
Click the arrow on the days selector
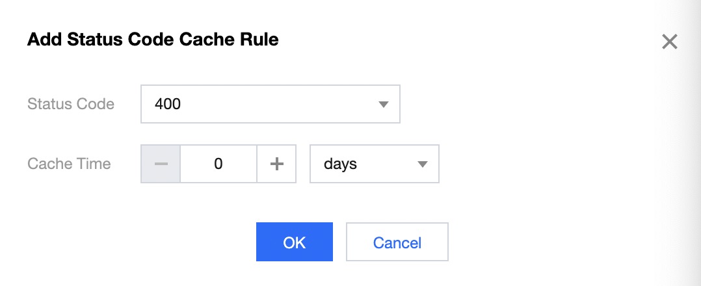tap(422, 164)
